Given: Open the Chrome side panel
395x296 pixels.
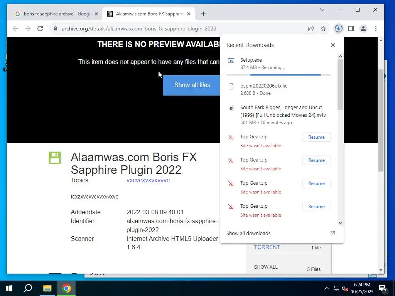Looking at the screenshot, I should (351, 29).
